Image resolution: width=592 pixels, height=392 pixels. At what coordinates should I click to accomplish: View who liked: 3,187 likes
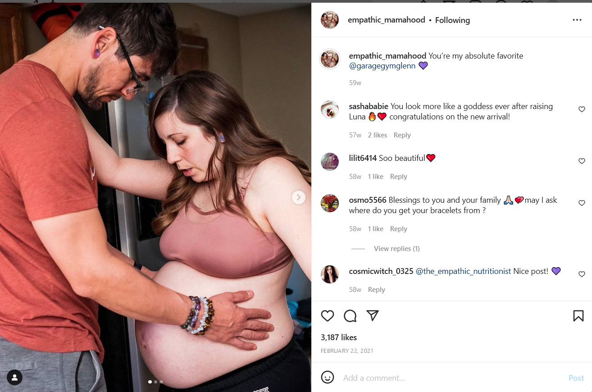339,337
